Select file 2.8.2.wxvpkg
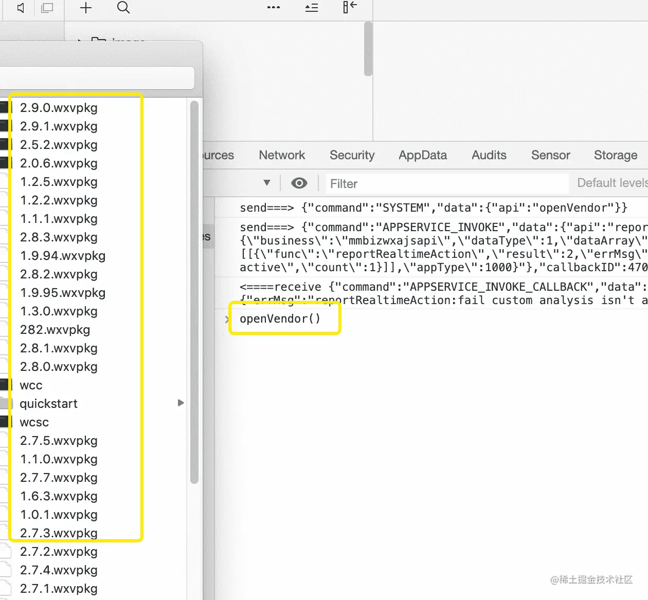This screenshot has height=600, width=648. pyautogui.click(x=59, y=274)
